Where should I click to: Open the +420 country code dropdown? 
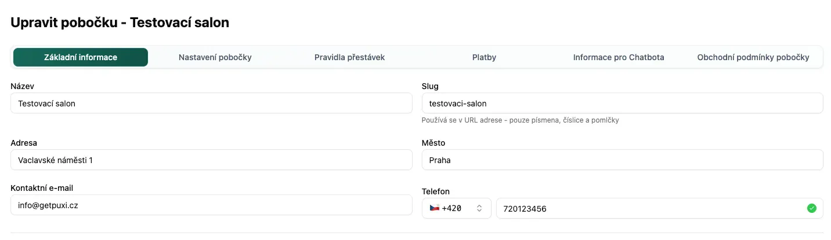457,208
